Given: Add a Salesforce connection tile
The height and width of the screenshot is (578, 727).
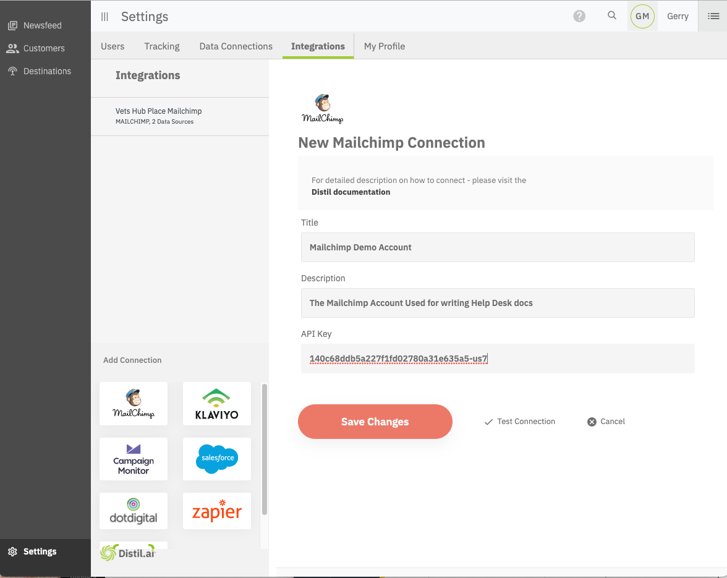Looking at the screenshot, I should (217, 459).
